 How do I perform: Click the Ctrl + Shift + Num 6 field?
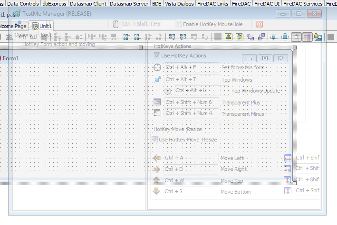pyautogui.click(x=191, y=102)
